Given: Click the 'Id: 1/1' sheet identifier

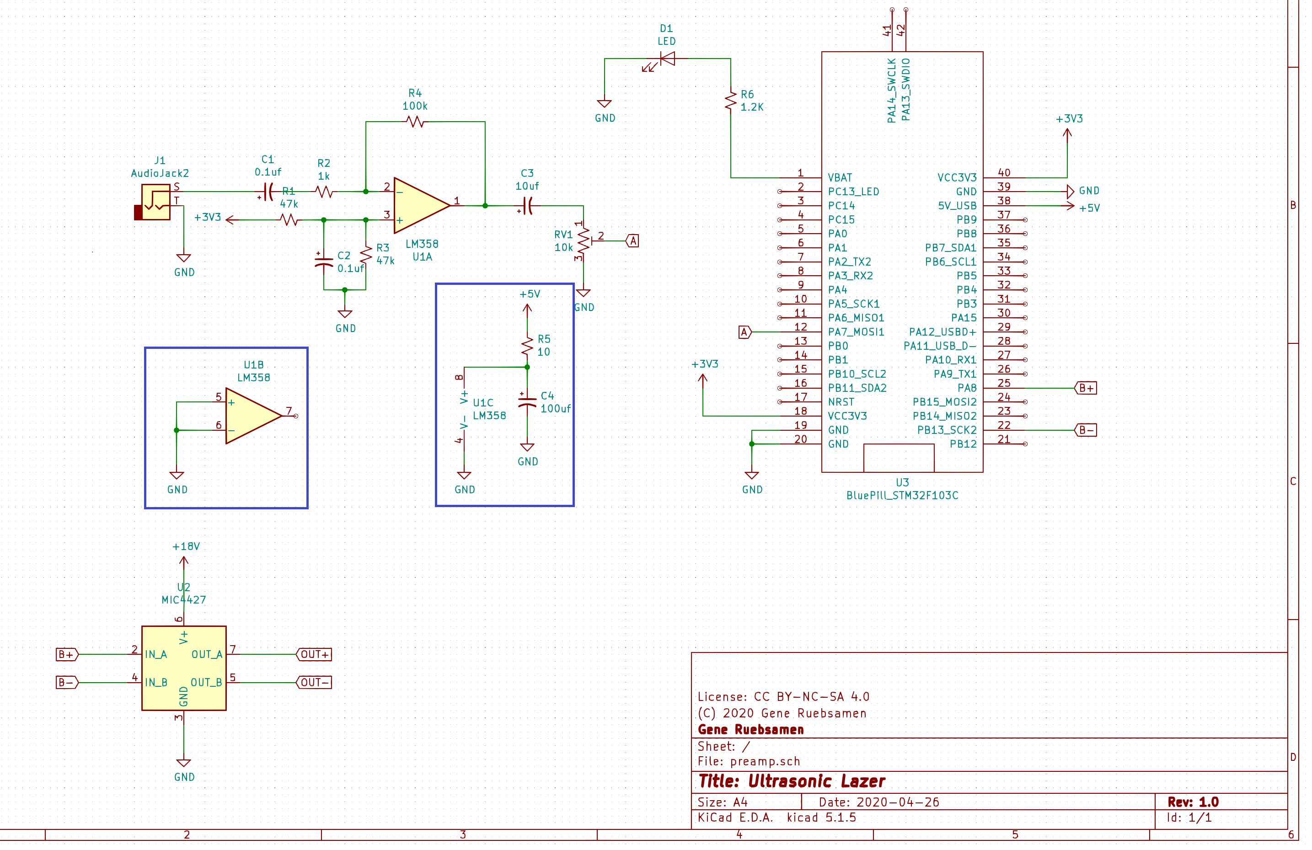Looking at the screenshot, I should 1190,818.
